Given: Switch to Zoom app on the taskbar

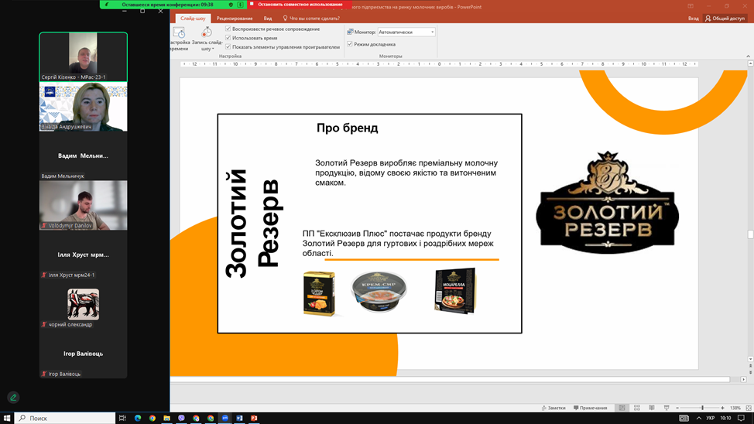Looking at the screenshot, I should pyautogui.click(x=224, y=418).
